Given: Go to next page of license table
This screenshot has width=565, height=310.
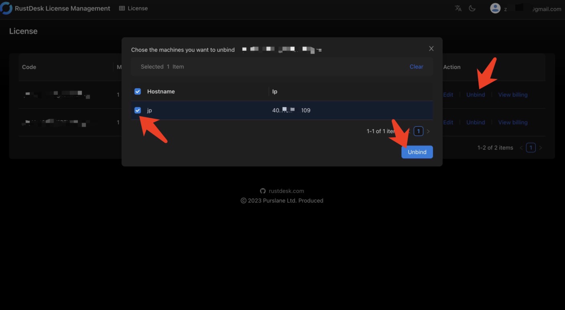Looking at the screenshot, I should (541, 148).
